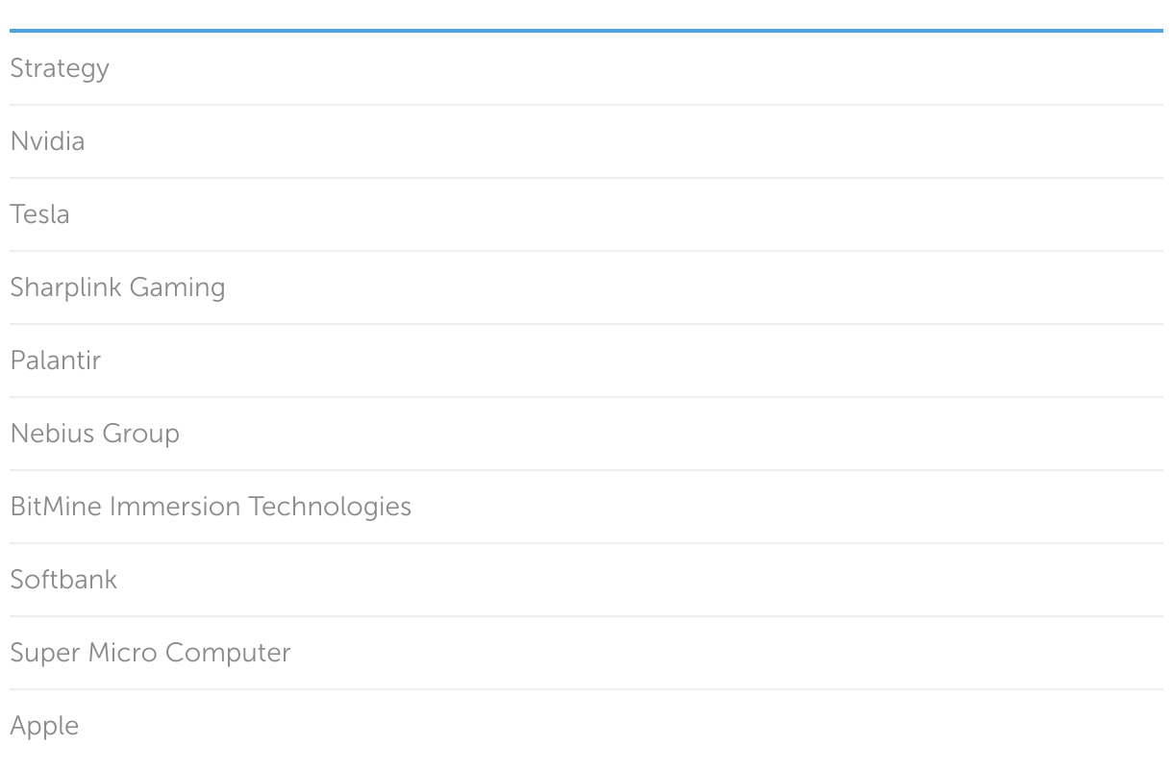1173x771 pixels.
Task: Open Super Micro Computer
Action: (150, 653)
